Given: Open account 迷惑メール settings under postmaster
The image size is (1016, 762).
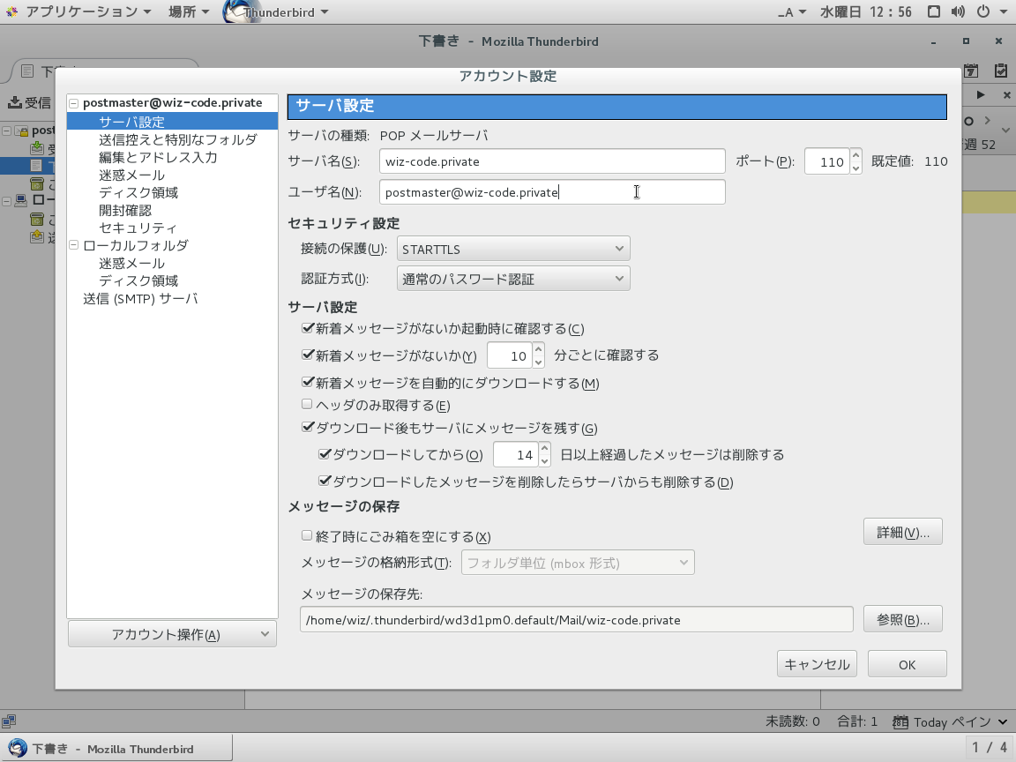Looking at the screenshot, I should tap(131, 175).
